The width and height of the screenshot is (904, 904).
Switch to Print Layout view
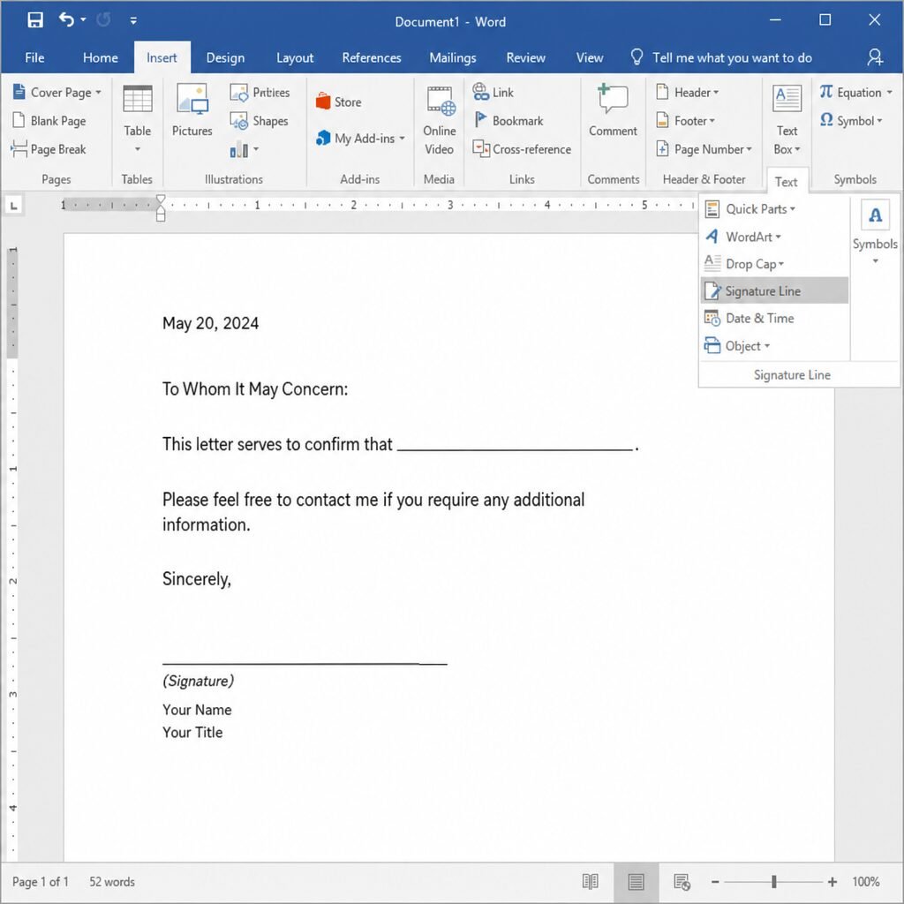[x=636, y=882]
